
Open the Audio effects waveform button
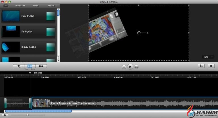[41, 66]
